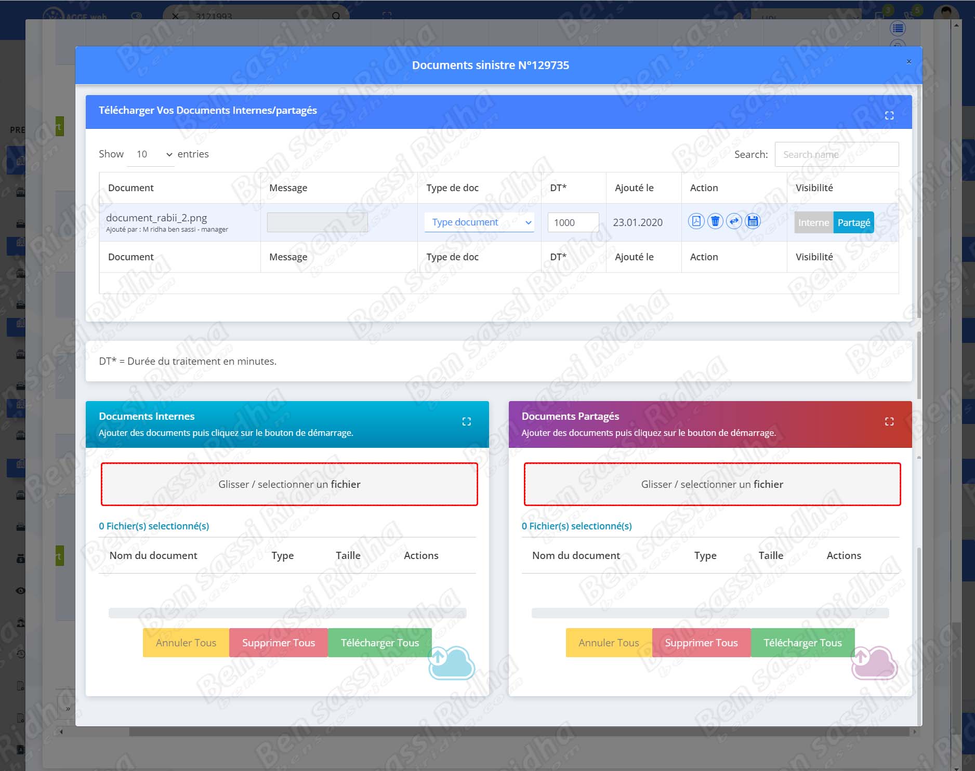
Task: Sort table by the Document column header
Action: [131, 188]
